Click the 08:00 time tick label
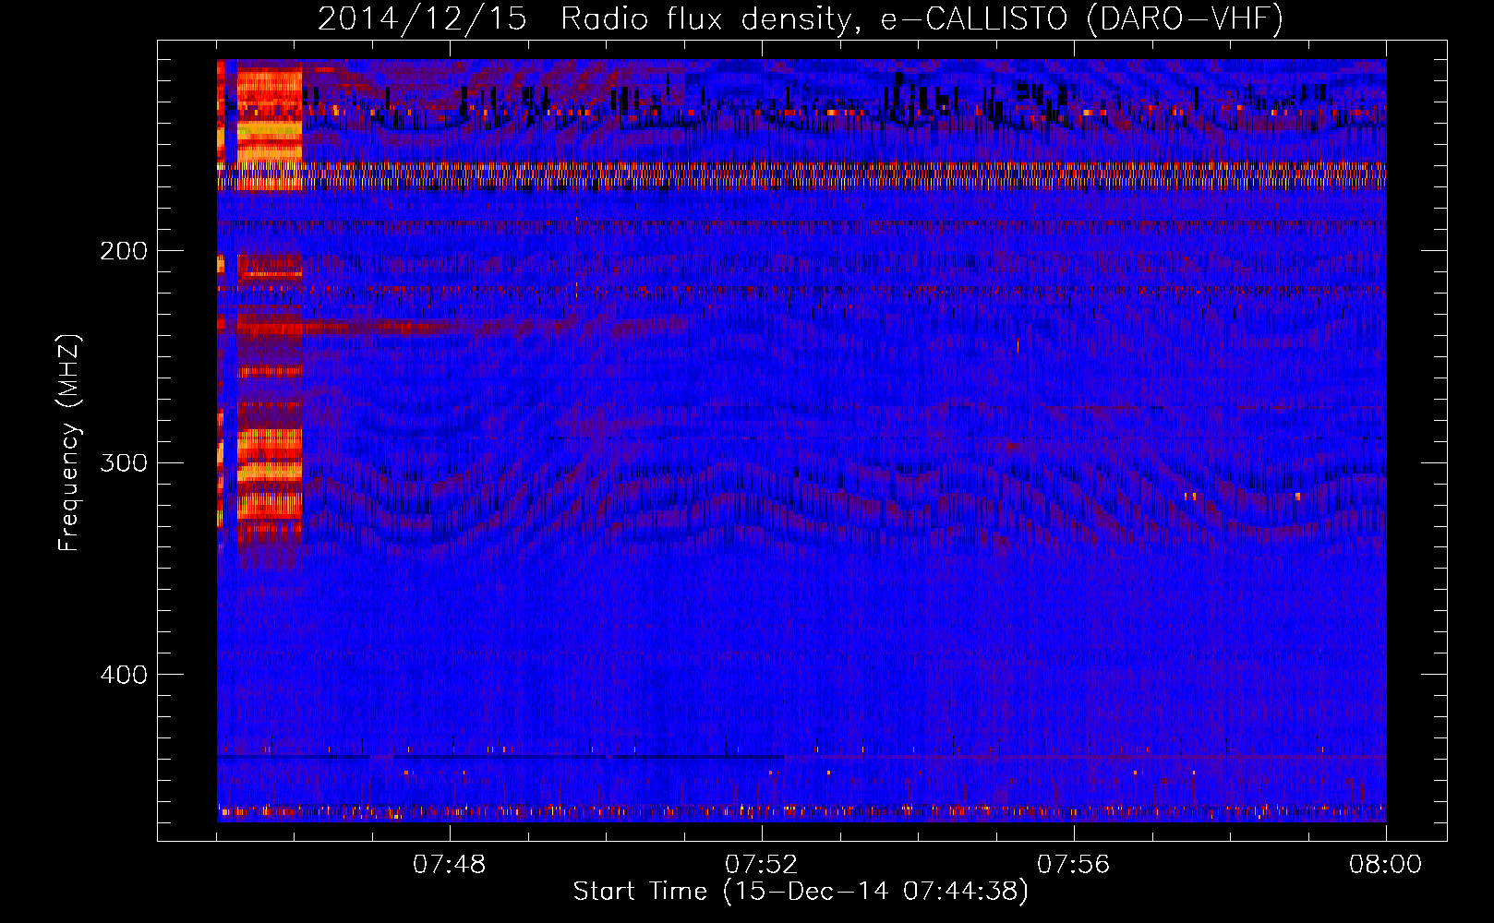The image size is (1494, 923). [x=1386, y=865]
